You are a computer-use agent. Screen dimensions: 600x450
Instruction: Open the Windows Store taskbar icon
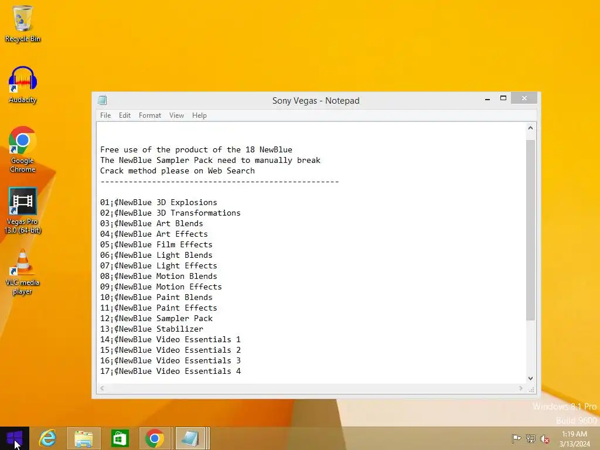[x=120, y=438]
